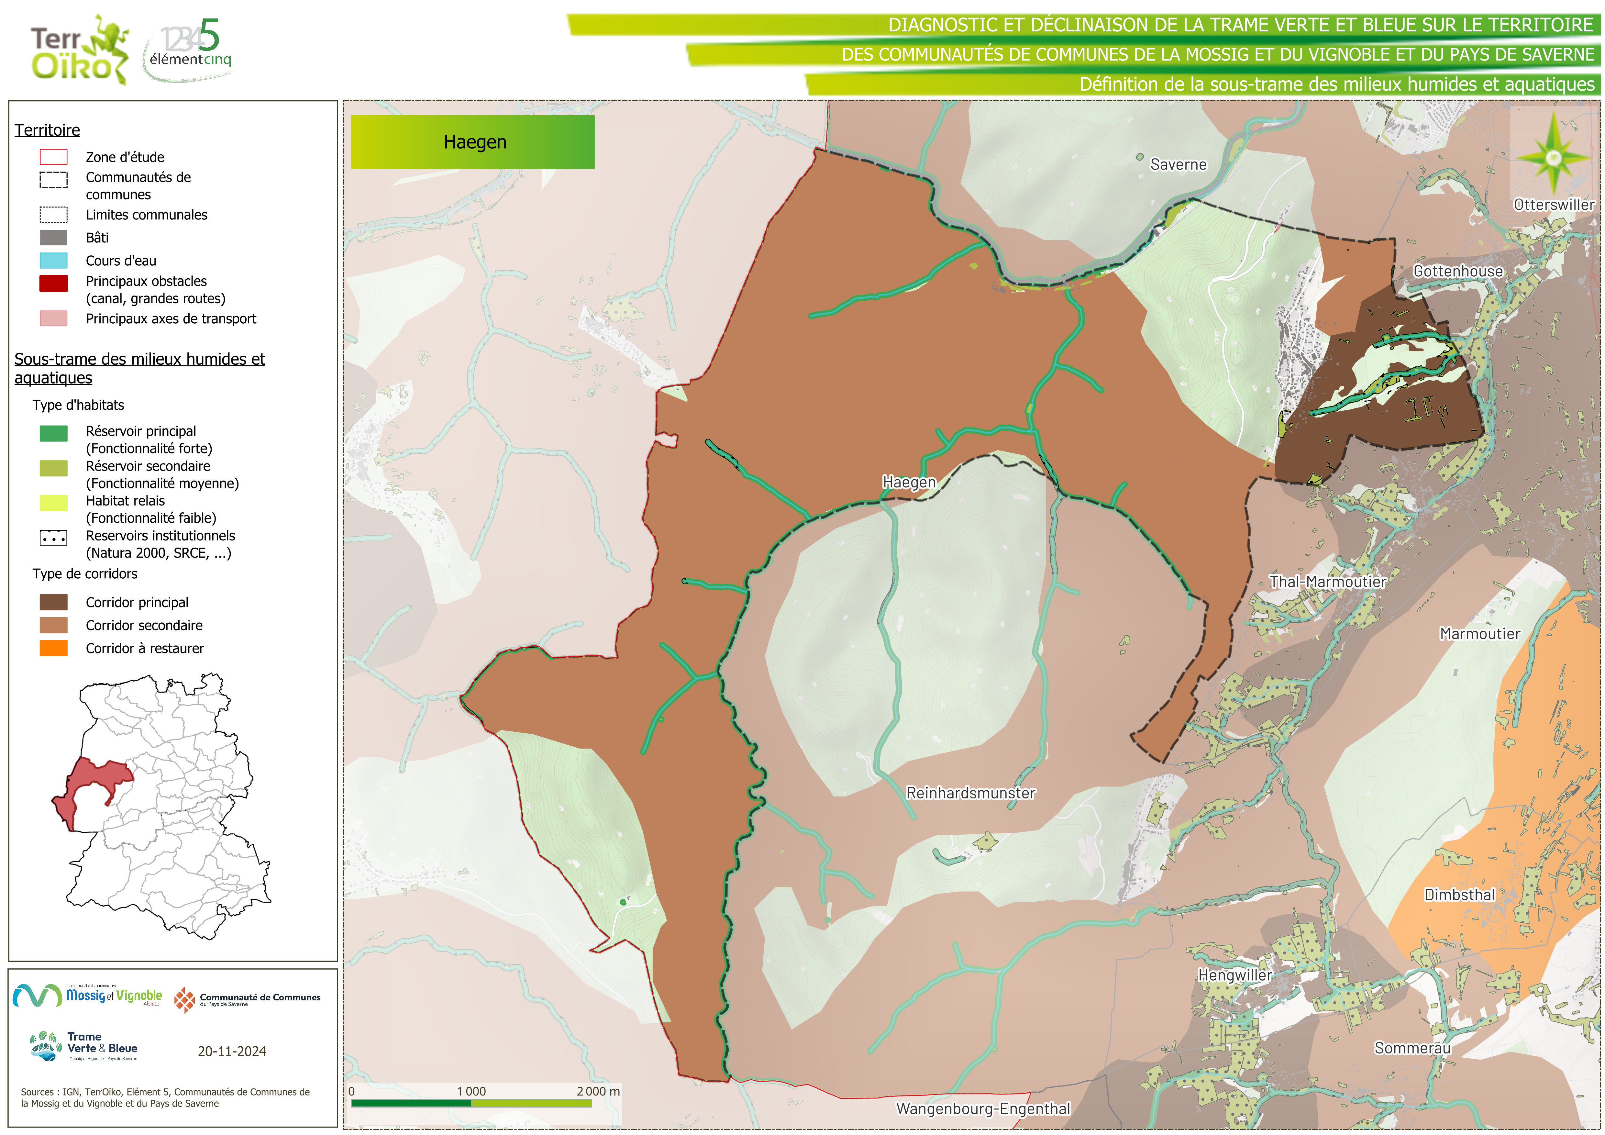Click the Mossig et Vignoble logo
The width and height of the screenshot is (1605, 1135).
(88, 996)
